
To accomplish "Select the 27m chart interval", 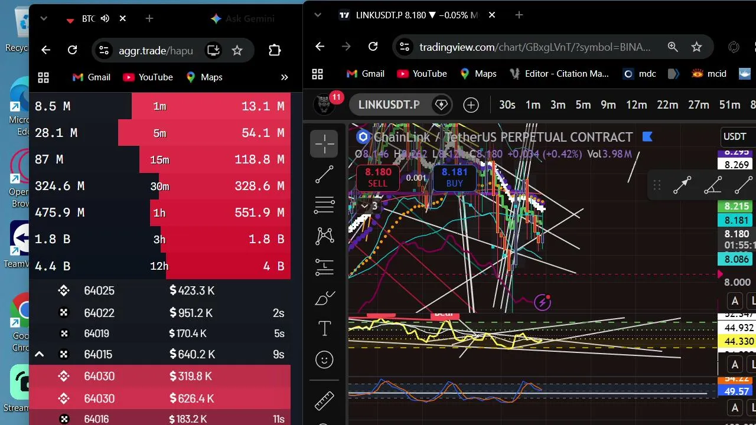I will [x=698, y=105].
